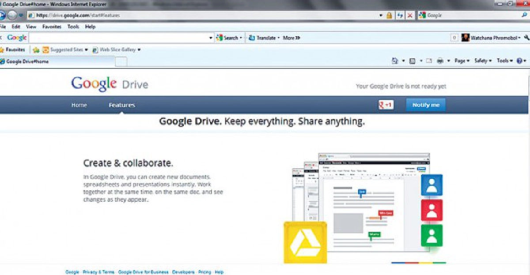Click the yellow Google Drive logo icon
The height and width of the screenshot is (275, 530).
(305, 242)
